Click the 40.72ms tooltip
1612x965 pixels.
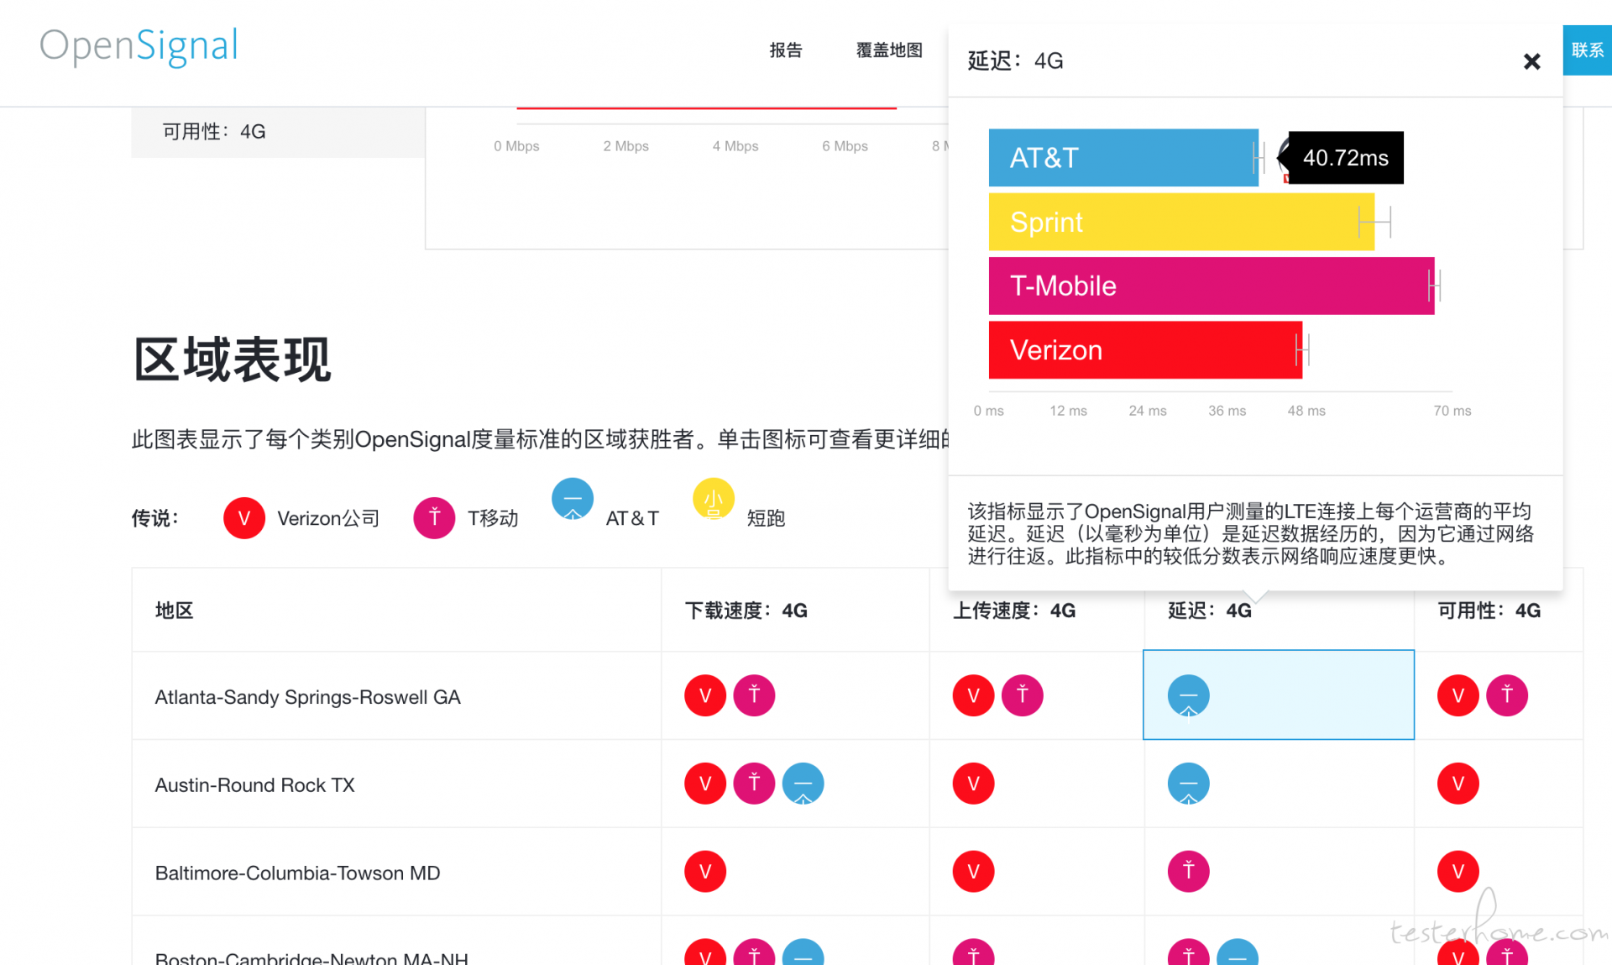click(1345, 158)
